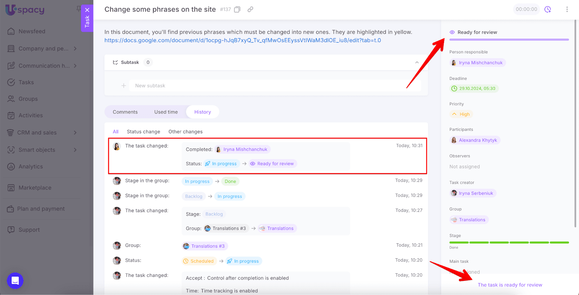This screenshot has height=295, width=579.
Task: Click the green Stage progress bar
Action: [509, 242]
